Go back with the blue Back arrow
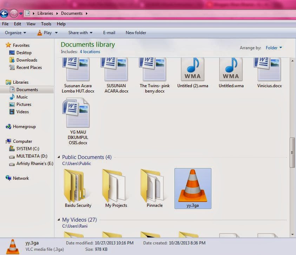Image resolution: width=296 pixels, height=255 pixels. pyautogui.click(x=4, y=14)
